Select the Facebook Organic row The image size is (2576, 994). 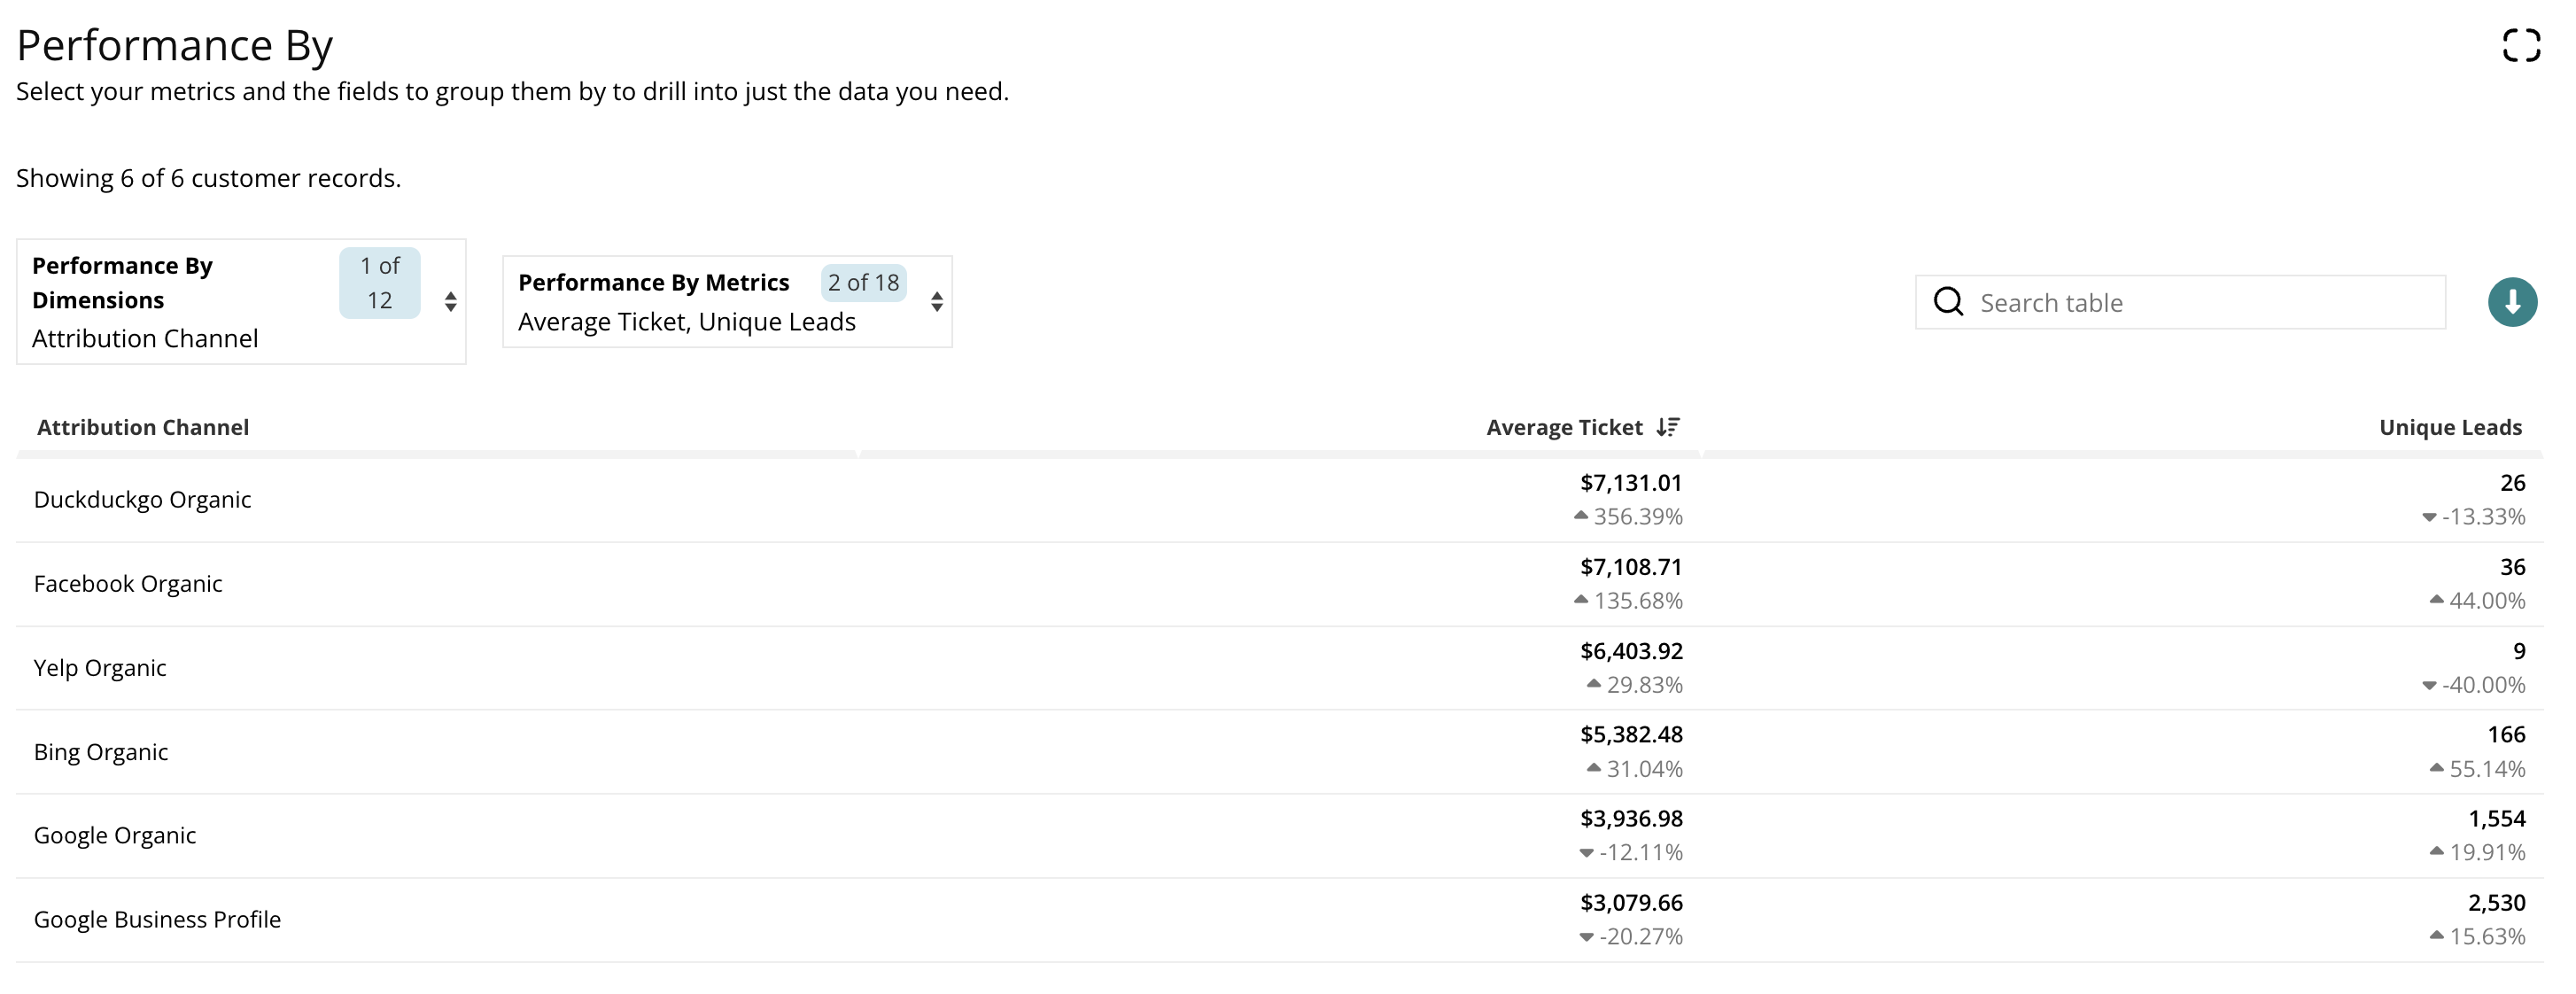[128, 584]
